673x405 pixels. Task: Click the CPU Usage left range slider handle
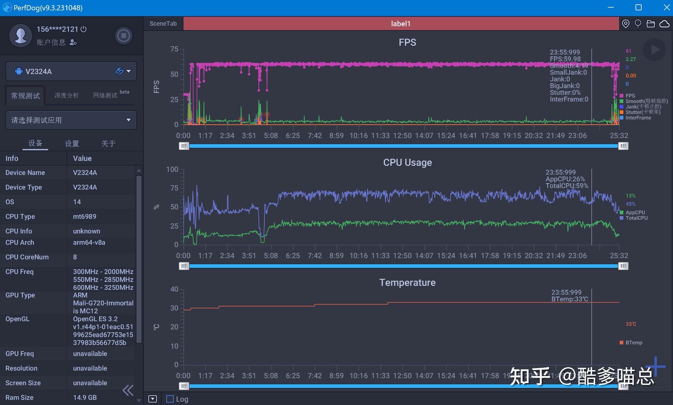coord(184,266)
